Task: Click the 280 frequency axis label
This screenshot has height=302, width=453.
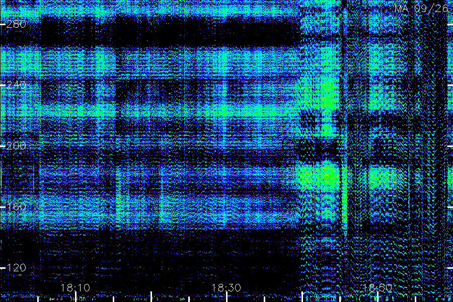Action: (x=16, y=24)
